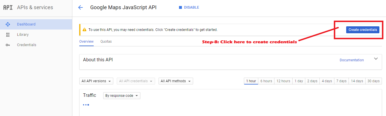Select the 12 hours time range

[283, 81]
